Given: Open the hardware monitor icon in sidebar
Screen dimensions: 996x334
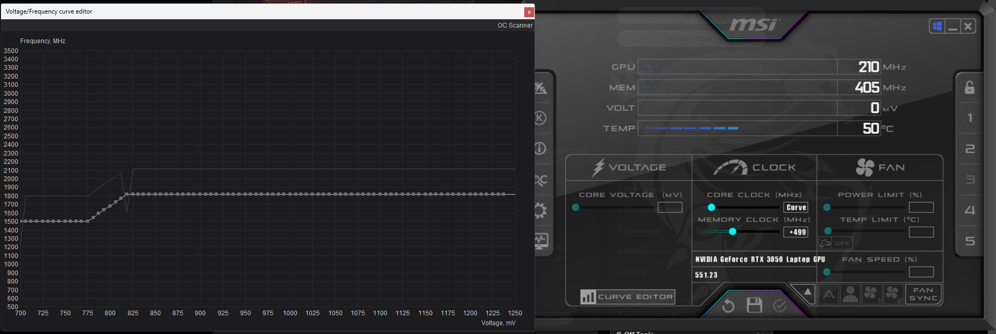Looking at the screenshot, I should (541, 241).
